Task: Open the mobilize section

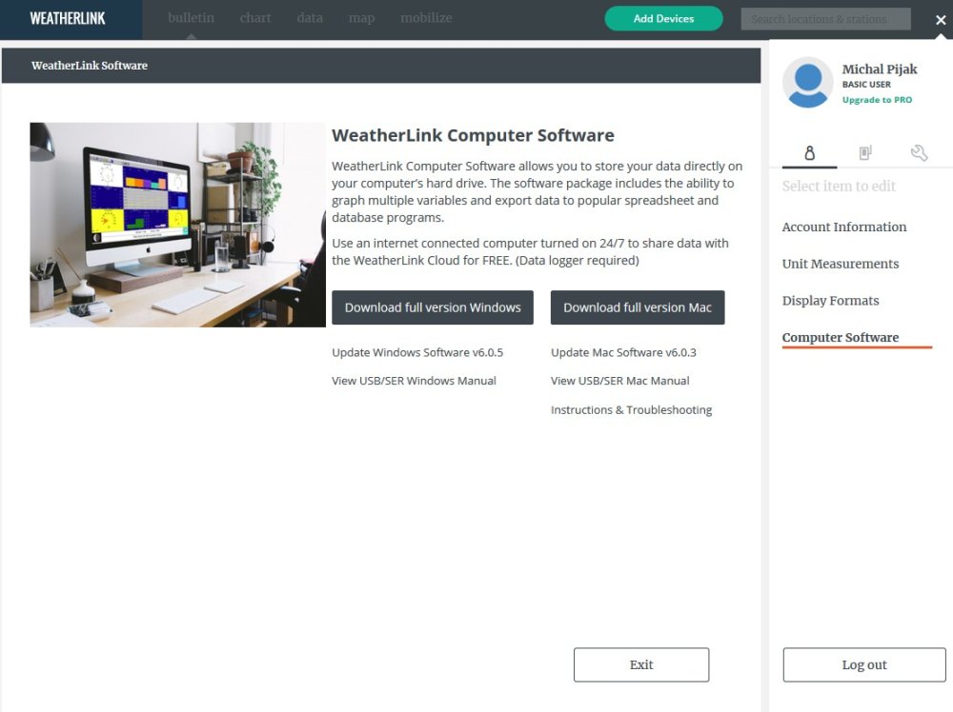Action: (426, 17)
